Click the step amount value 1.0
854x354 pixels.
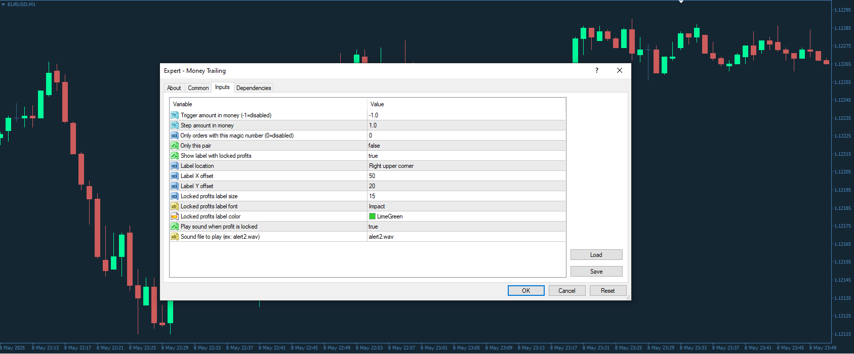[x=373, y=125]
